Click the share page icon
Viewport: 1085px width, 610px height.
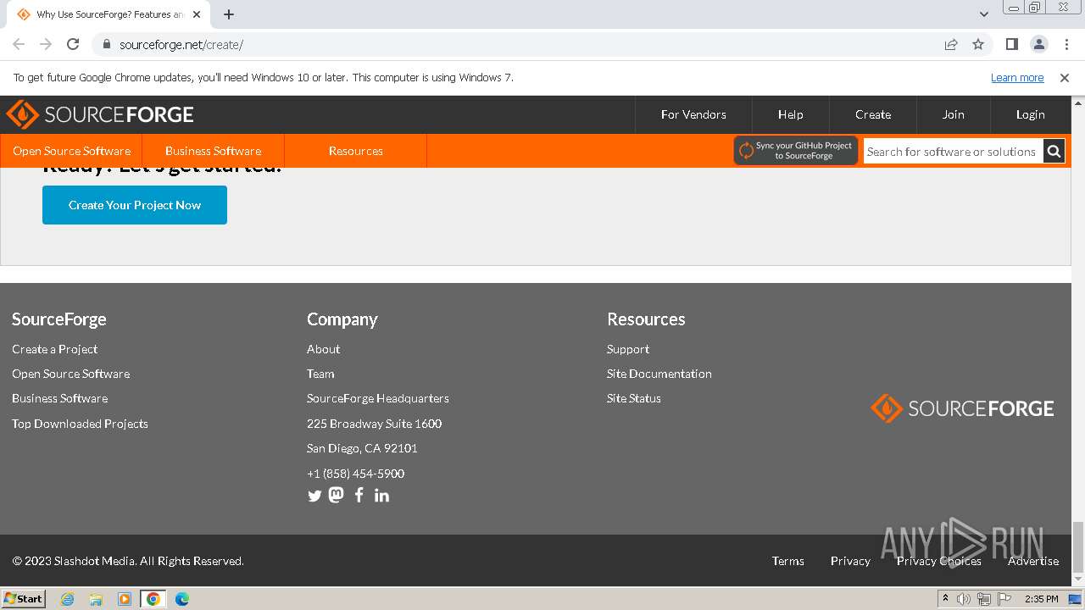click(951, 44)
